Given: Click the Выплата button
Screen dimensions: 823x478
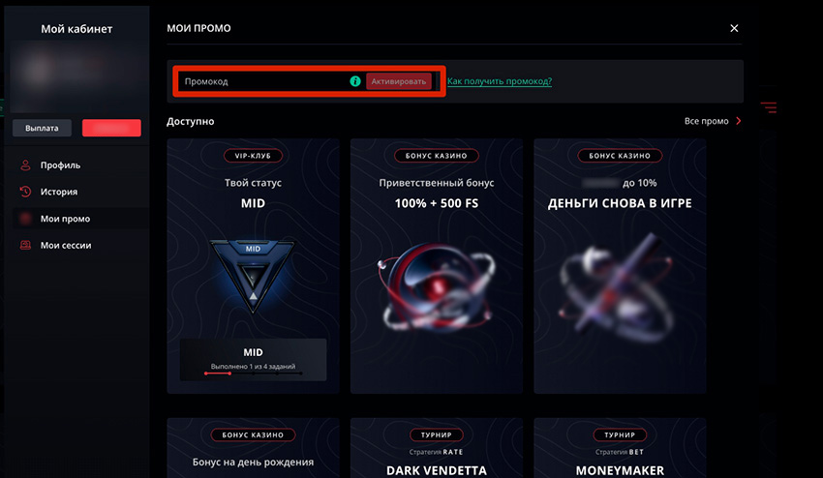Looking at the screenshot, I should (x=42, y=128).
